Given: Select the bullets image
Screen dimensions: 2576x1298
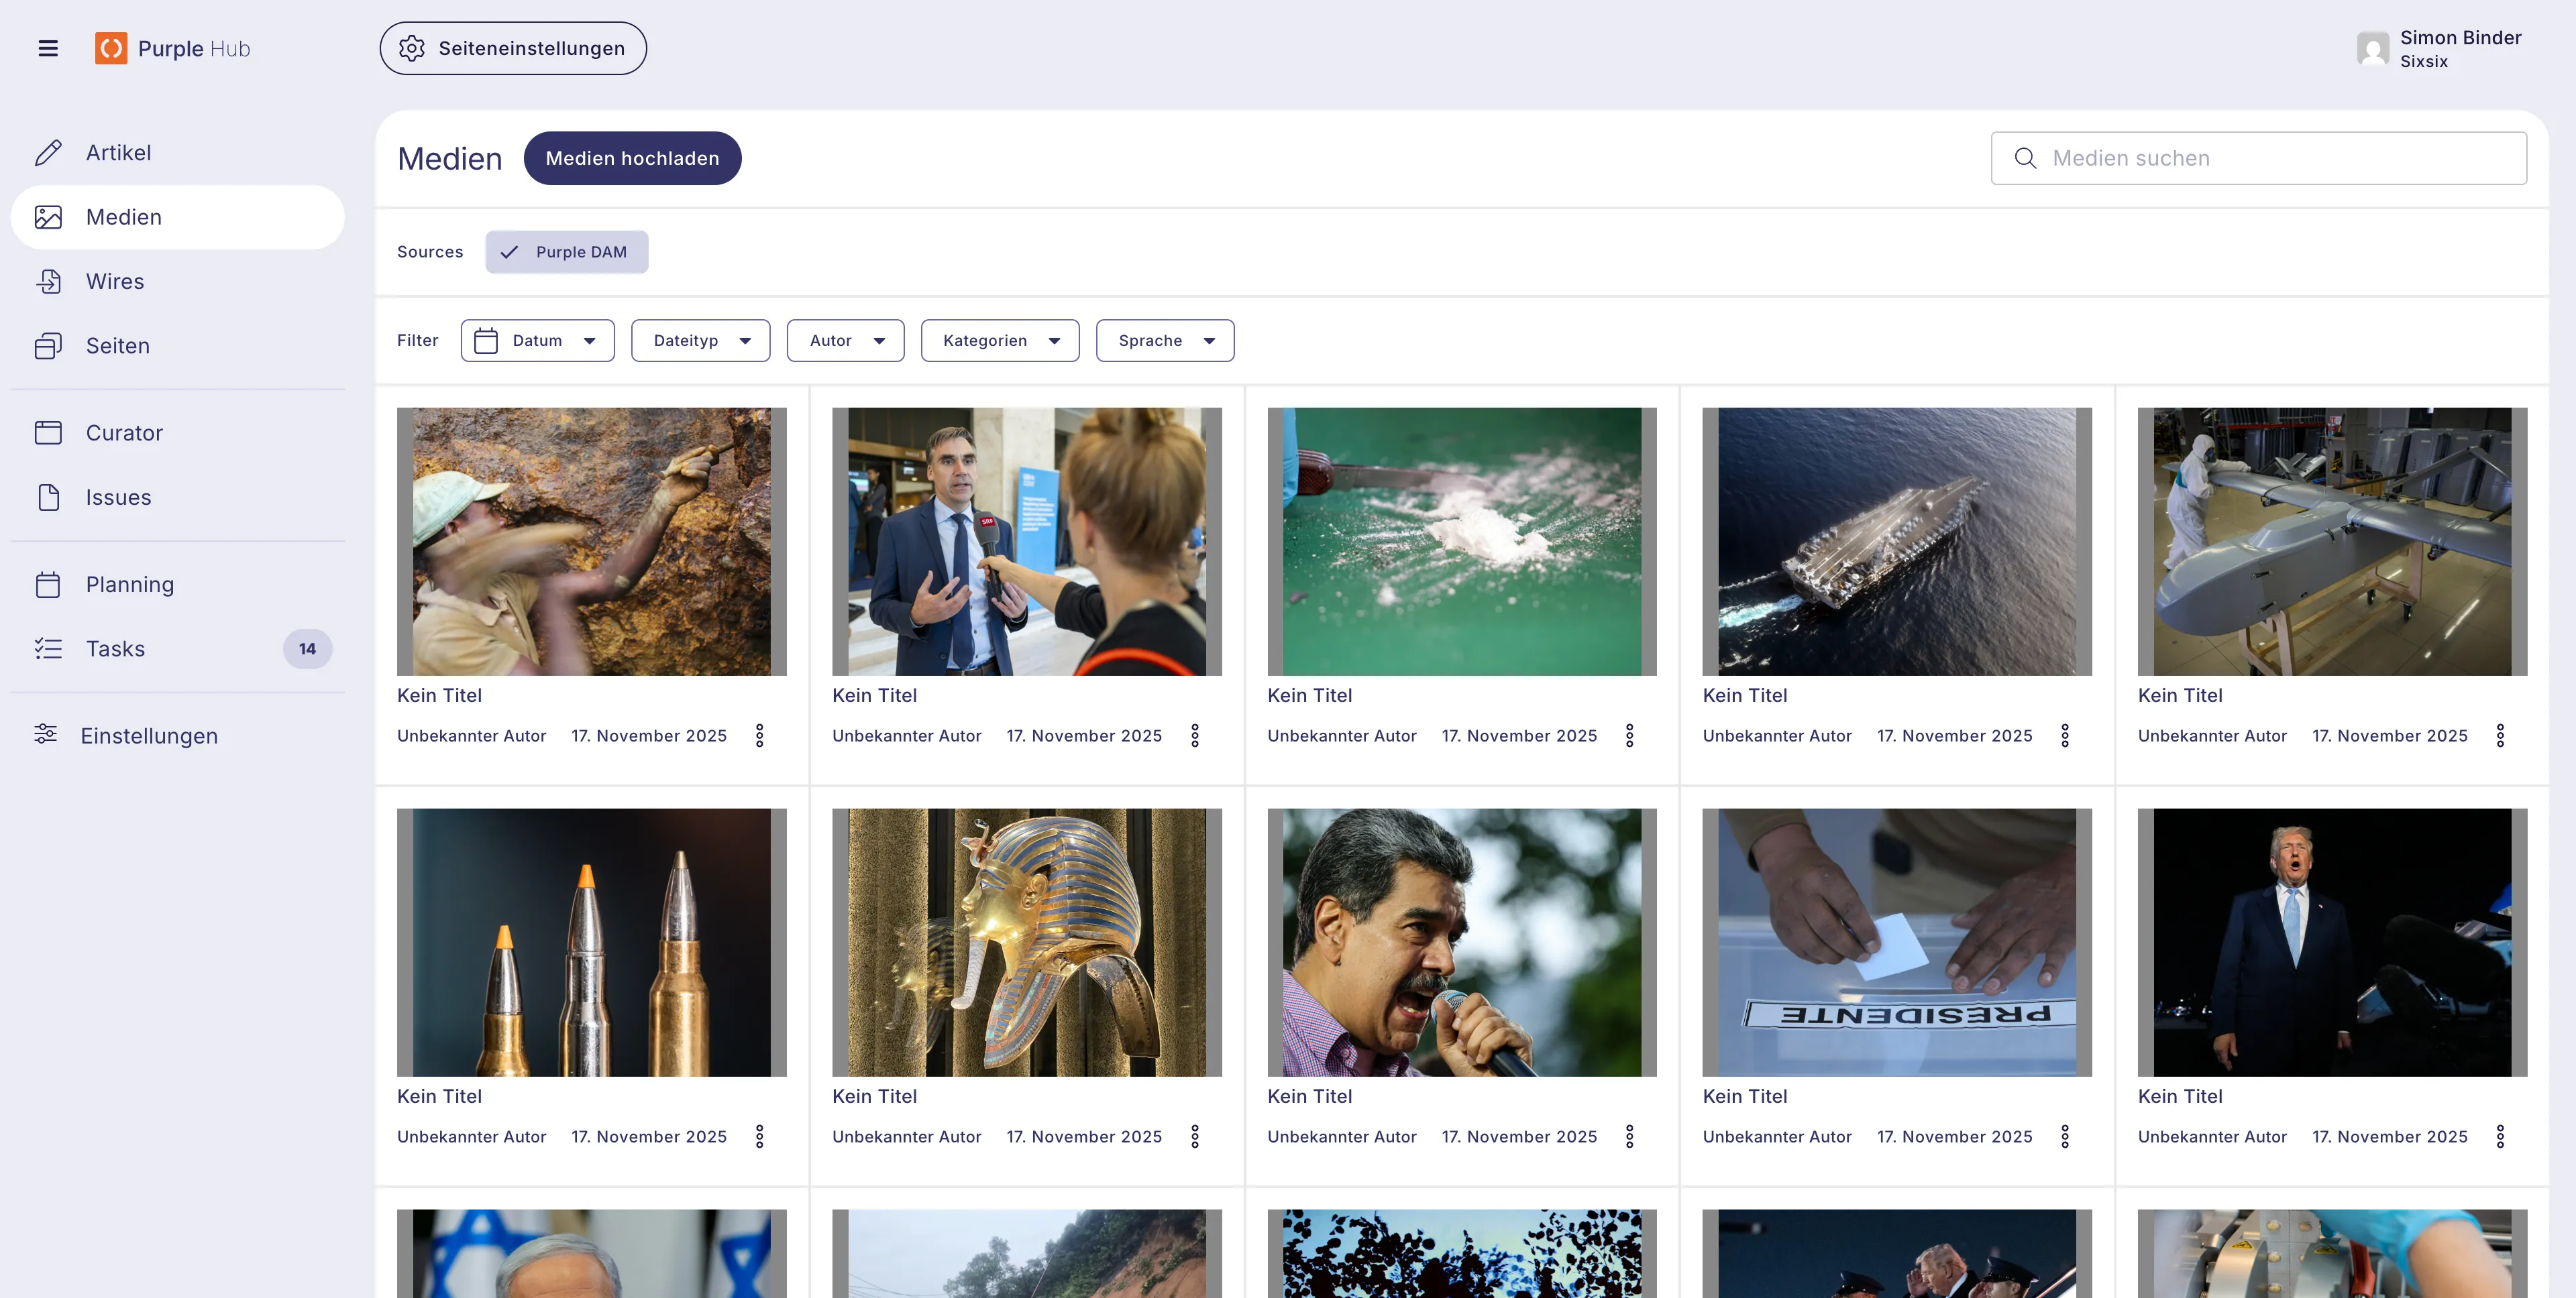Looking at the screenshot, I should (x=592, y=942).
